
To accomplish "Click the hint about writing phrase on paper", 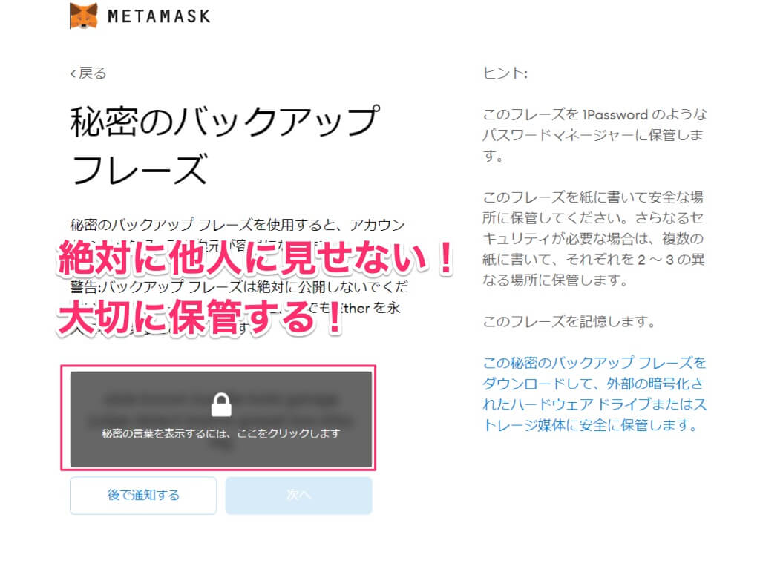I will point(593,238).
